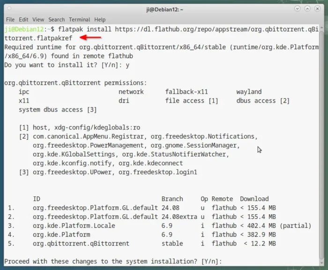The width and height of the screenshot is (328, 270).
Task: Click the 'Op' column header
Action: click(204, 199)
